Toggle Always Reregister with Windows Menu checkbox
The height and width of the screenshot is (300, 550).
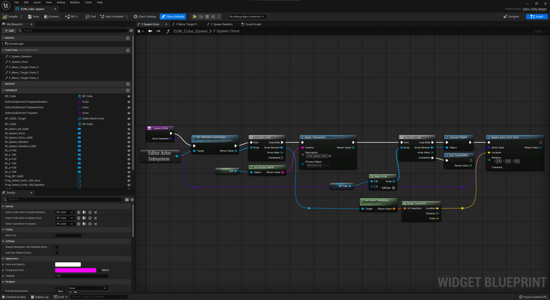click(57, 247)
